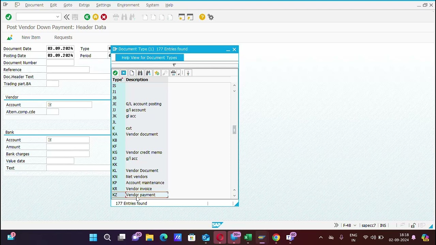This screenshot has width=436, height=245.
Task: Click the Description column header
Action: [x=146, y=80]
